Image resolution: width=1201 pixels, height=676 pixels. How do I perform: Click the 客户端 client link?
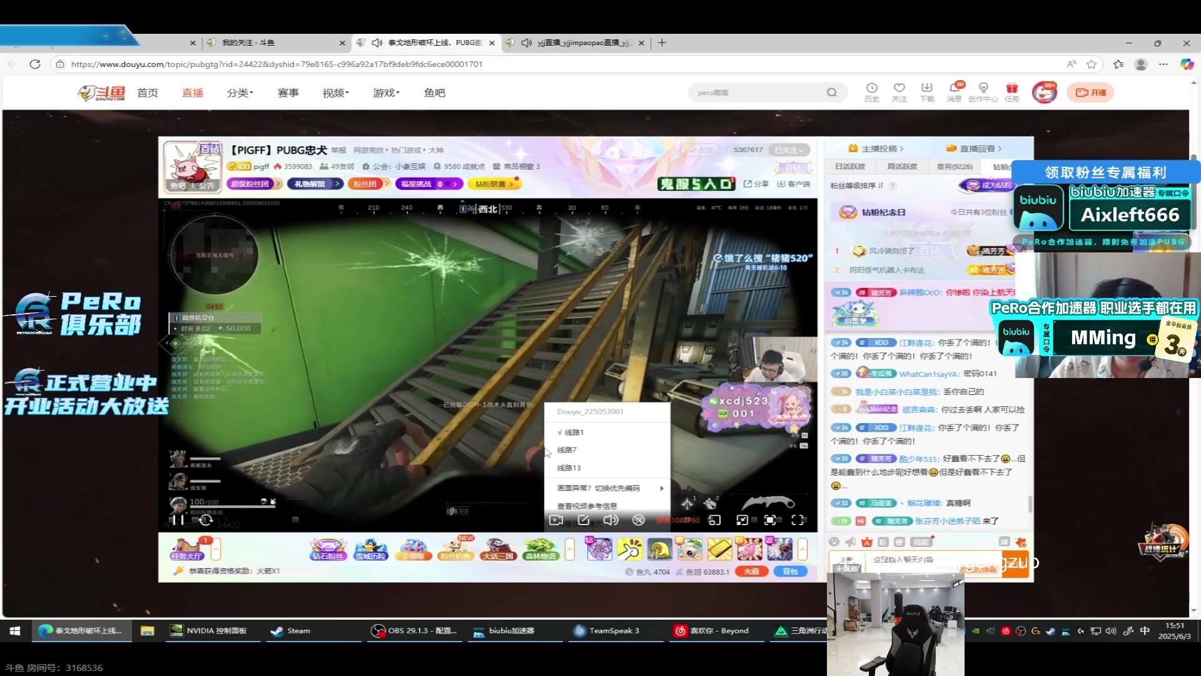tap(794, 184)
